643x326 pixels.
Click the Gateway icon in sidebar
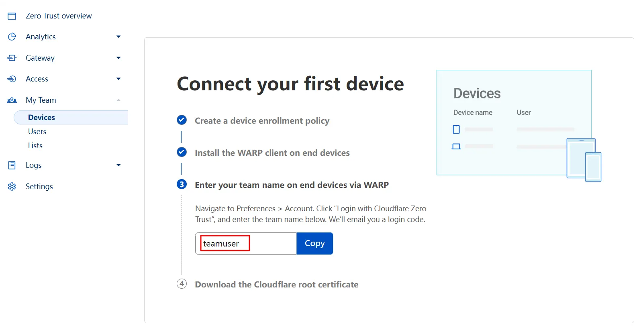(x=12, y=58)
